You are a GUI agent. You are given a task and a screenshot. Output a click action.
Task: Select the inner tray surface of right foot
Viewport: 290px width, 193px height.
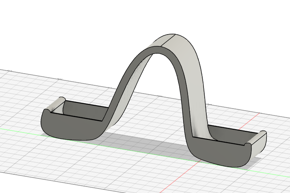pyautogui.click(x=227, y=133)
